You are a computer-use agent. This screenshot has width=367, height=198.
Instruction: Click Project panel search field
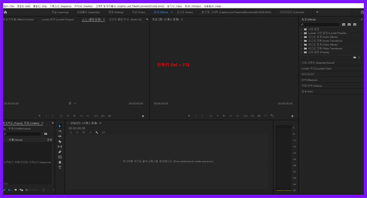coord(22,134)
